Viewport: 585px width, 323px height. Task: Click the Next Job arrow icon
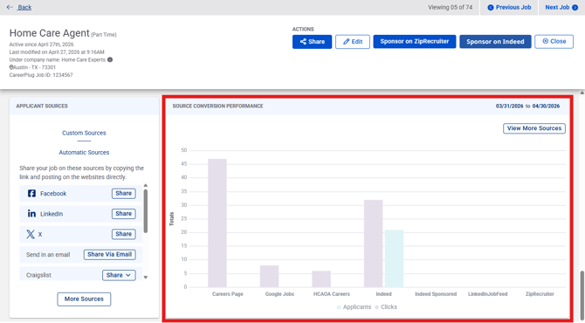click(x=575, y=8)
